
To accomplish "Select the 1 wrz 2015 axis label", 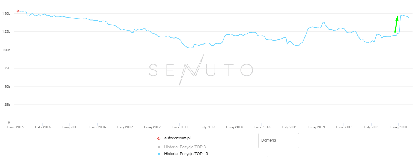I will tap(15, 128).
